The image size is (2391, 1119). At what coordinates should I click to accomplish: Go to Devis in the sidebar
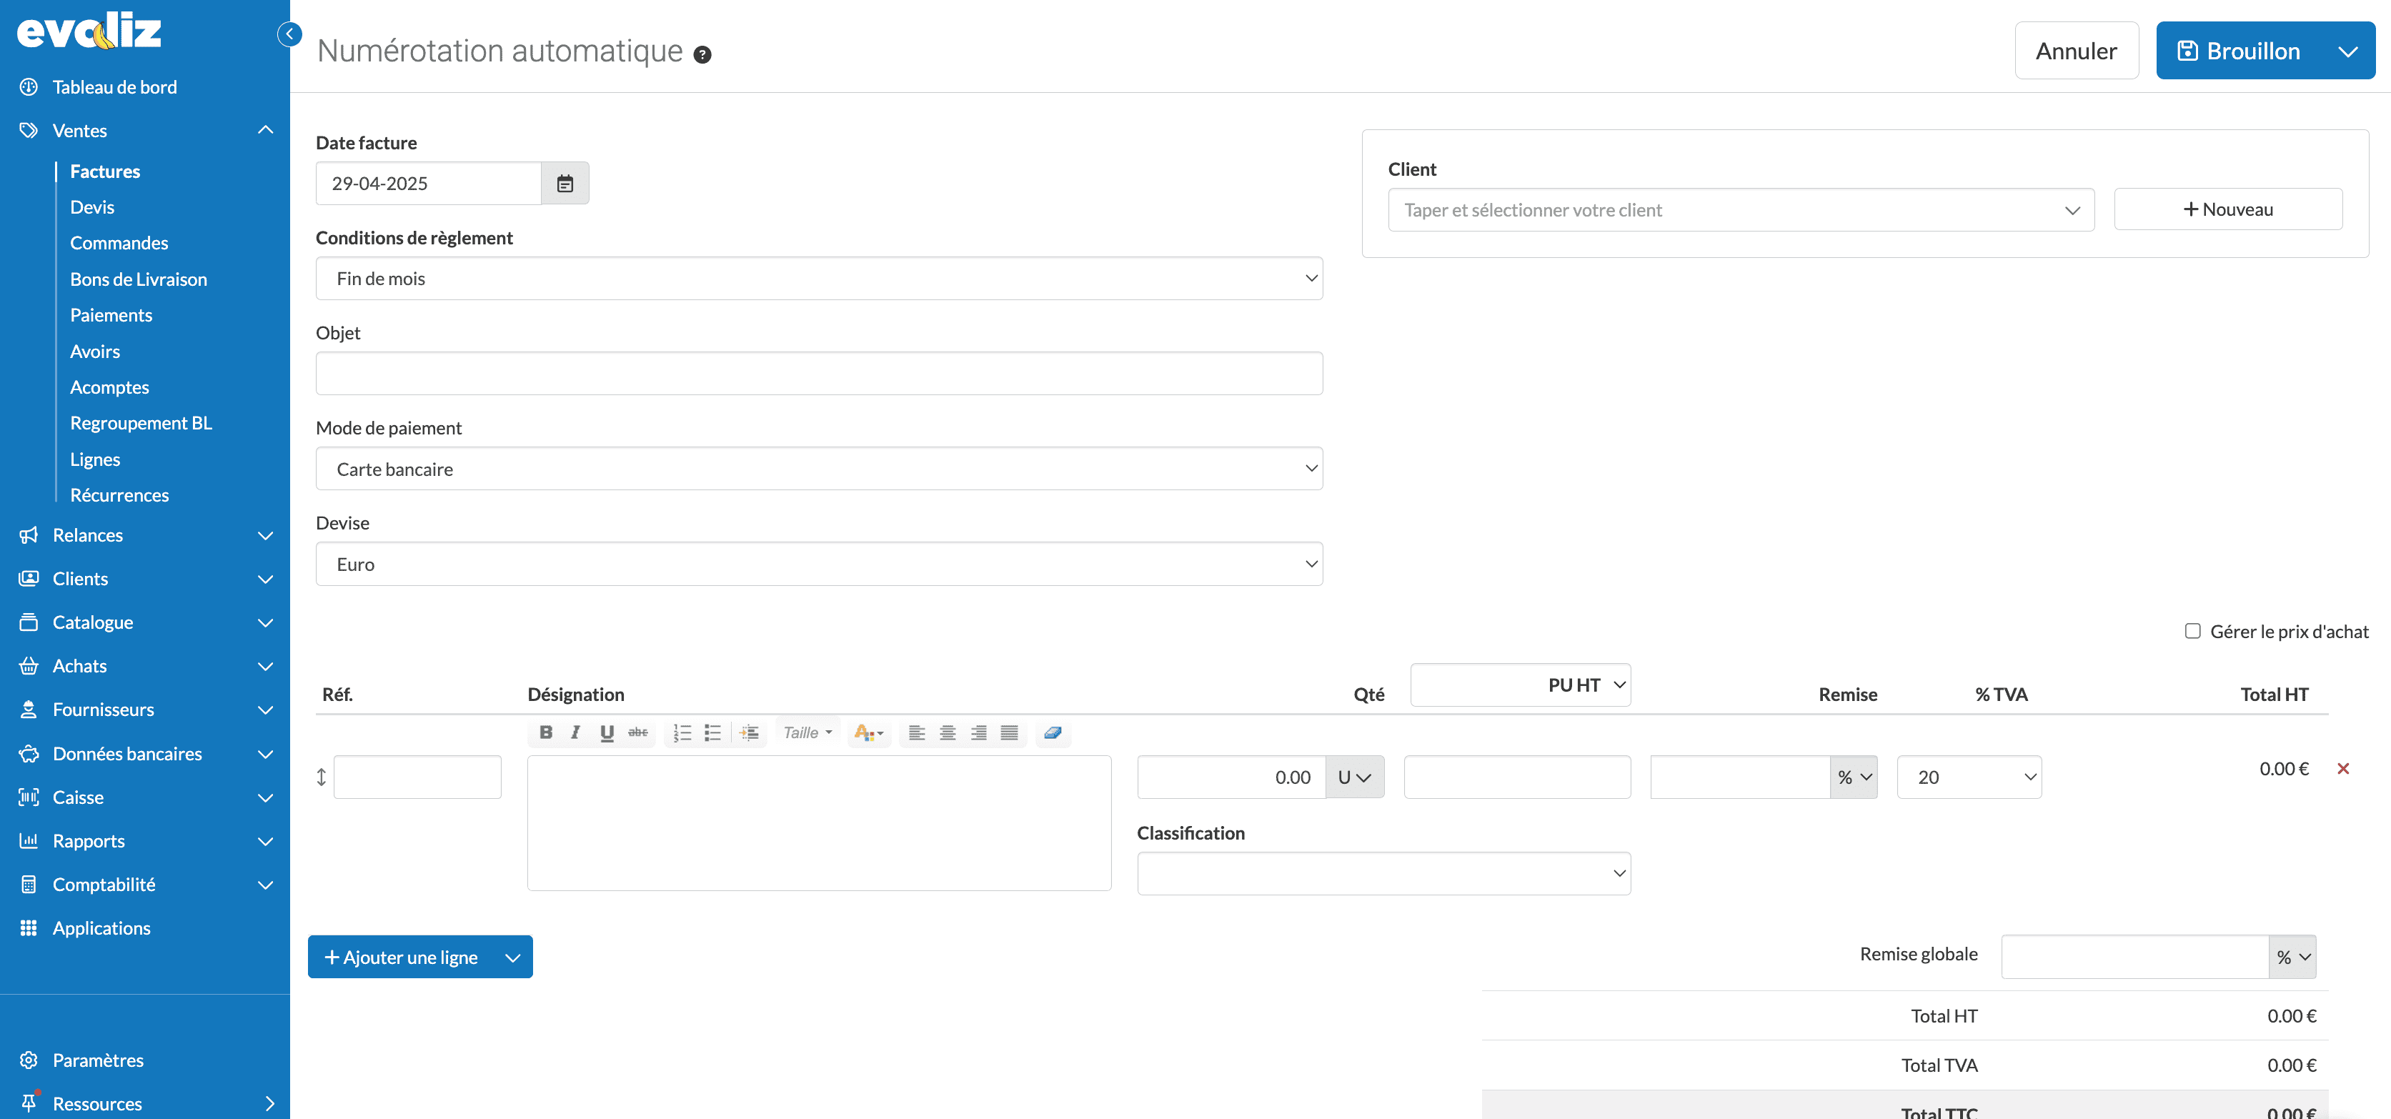click(92, 207)
